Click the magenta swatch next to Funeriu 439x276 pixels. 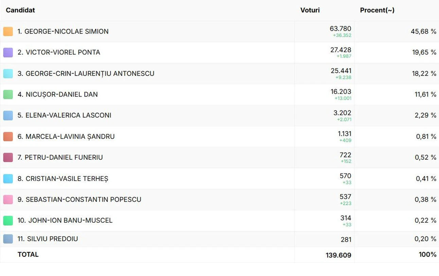(8, 158)
